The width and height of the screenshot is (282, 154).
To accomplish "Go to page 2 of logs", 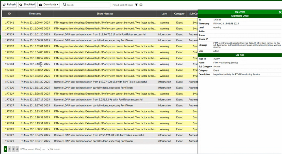I will (9, 149).
